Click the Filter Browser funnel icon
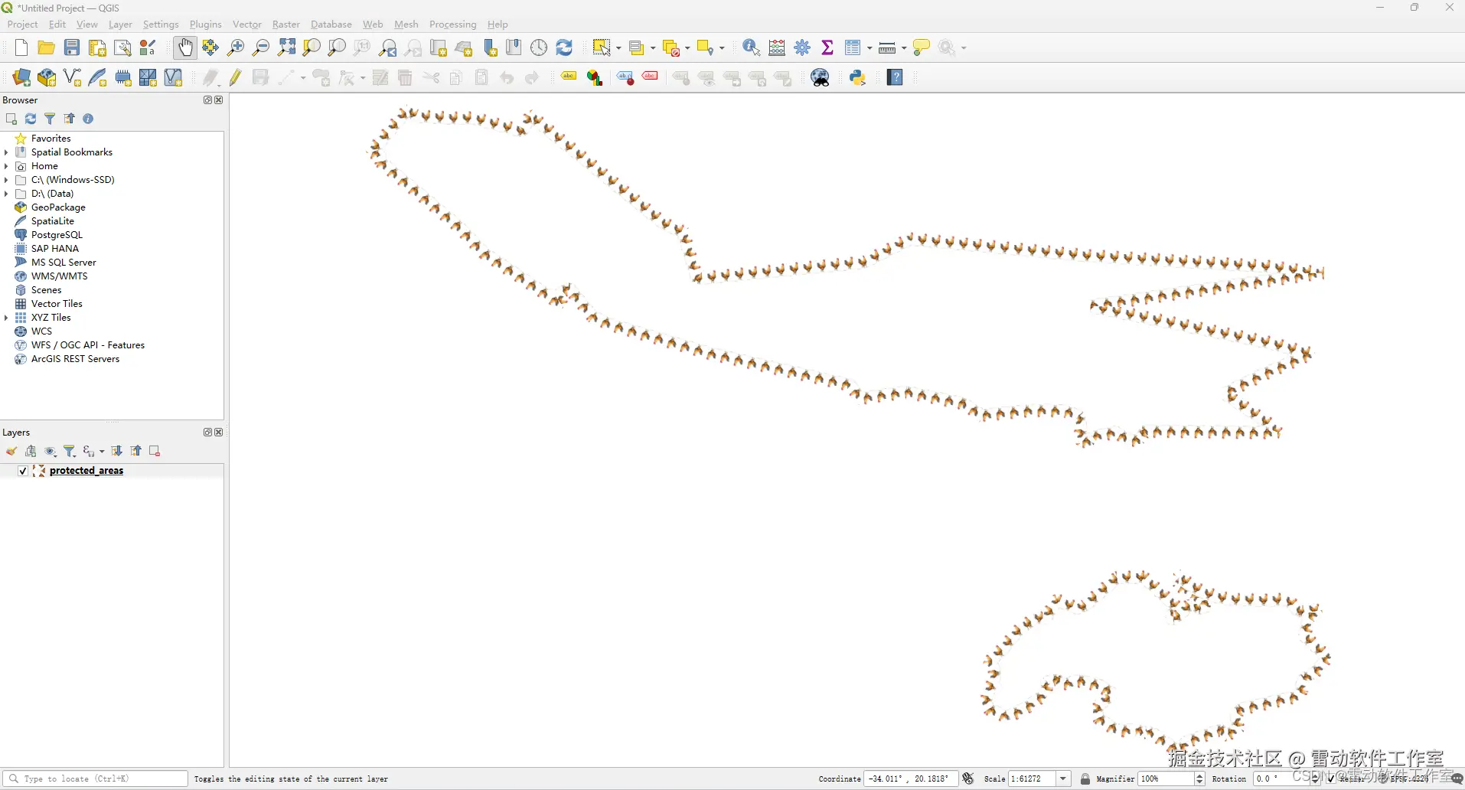Viewport: 1465px width, 790px height. (x=50, y=119)
